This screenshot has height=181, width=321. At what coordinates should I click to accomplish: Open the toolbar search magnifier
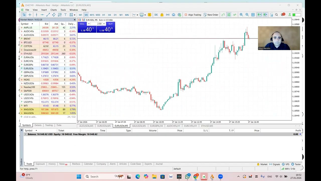pos(276,15)
